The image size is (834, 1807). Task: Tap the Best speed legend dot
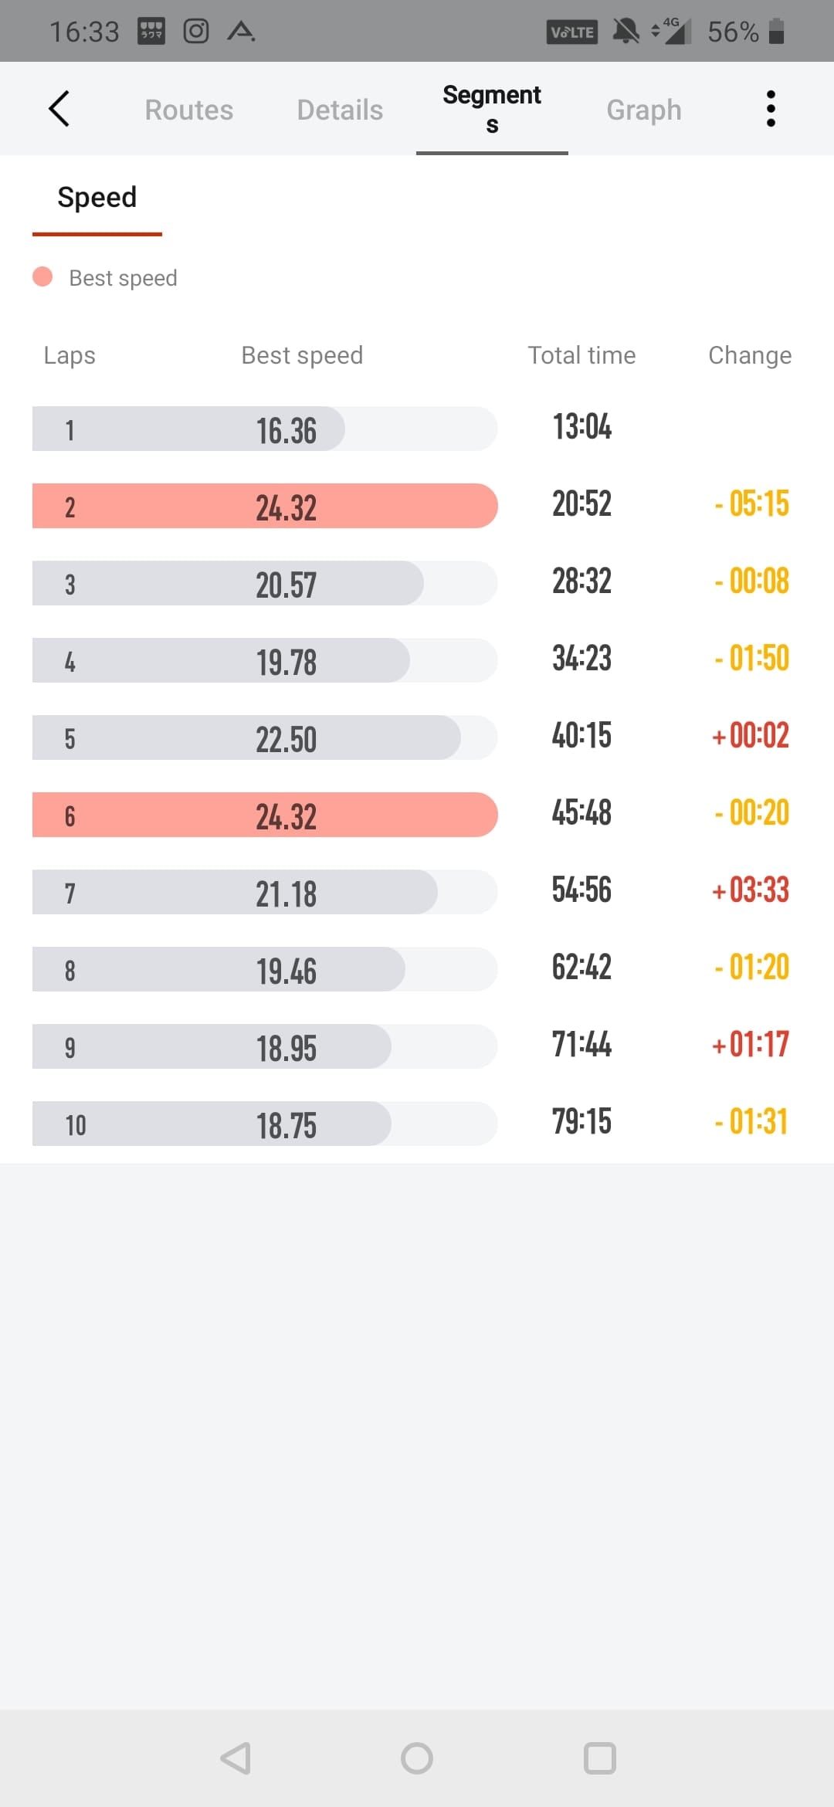coord(42,277)
